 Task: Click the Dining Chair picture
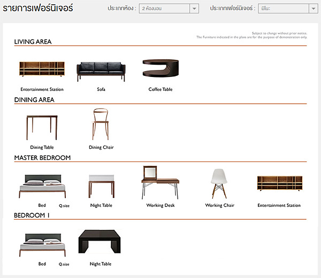pos(101,125)
